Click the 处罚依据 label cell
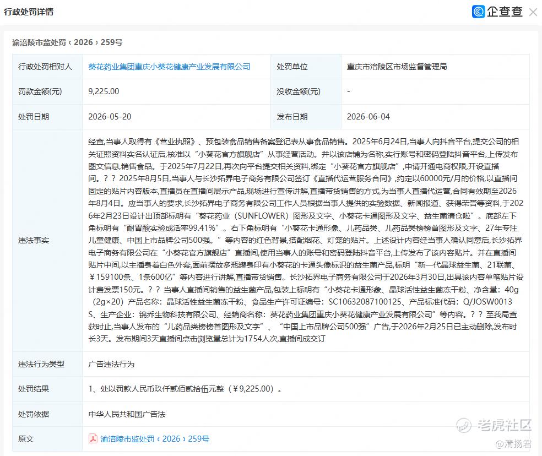The height and width of the screenshot is (456, 542). click(47, 414)
